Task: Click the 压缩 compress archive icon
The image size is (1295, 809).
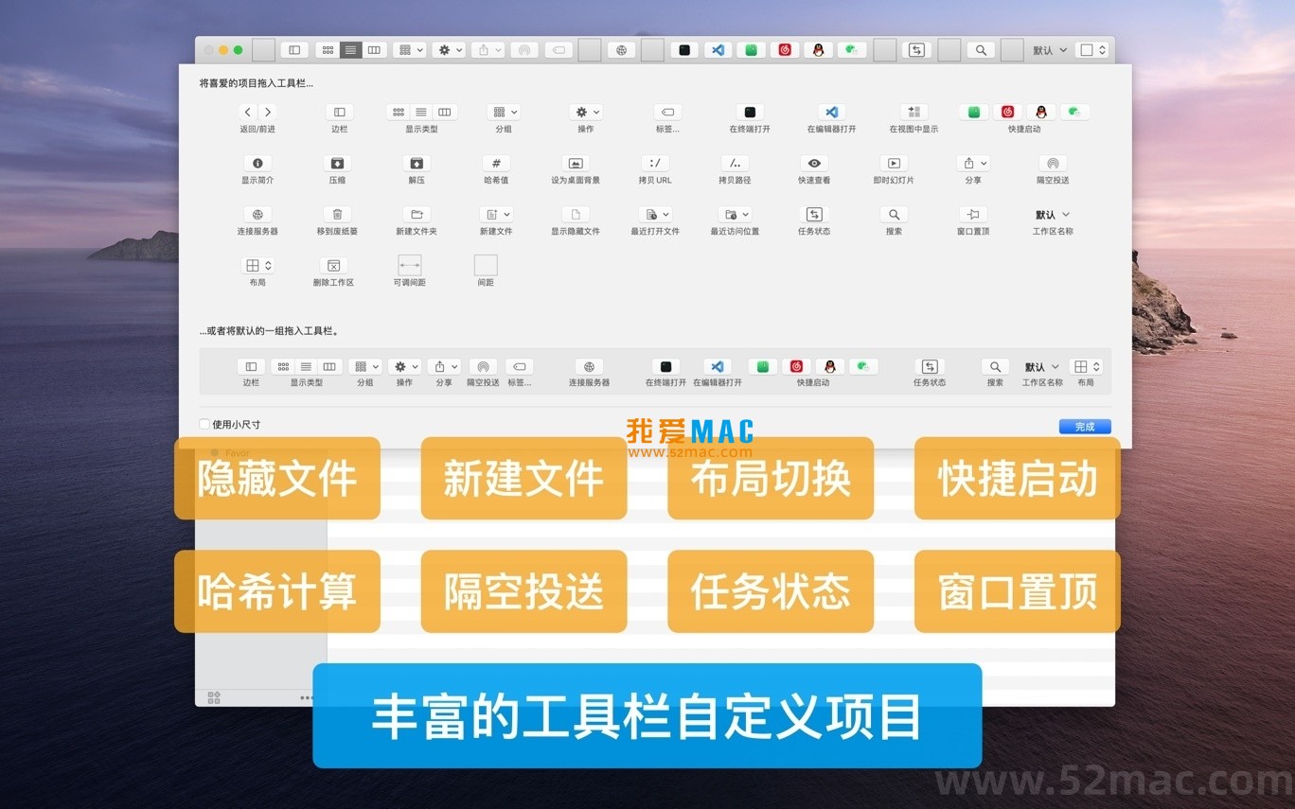Action: tap(338, 163)
